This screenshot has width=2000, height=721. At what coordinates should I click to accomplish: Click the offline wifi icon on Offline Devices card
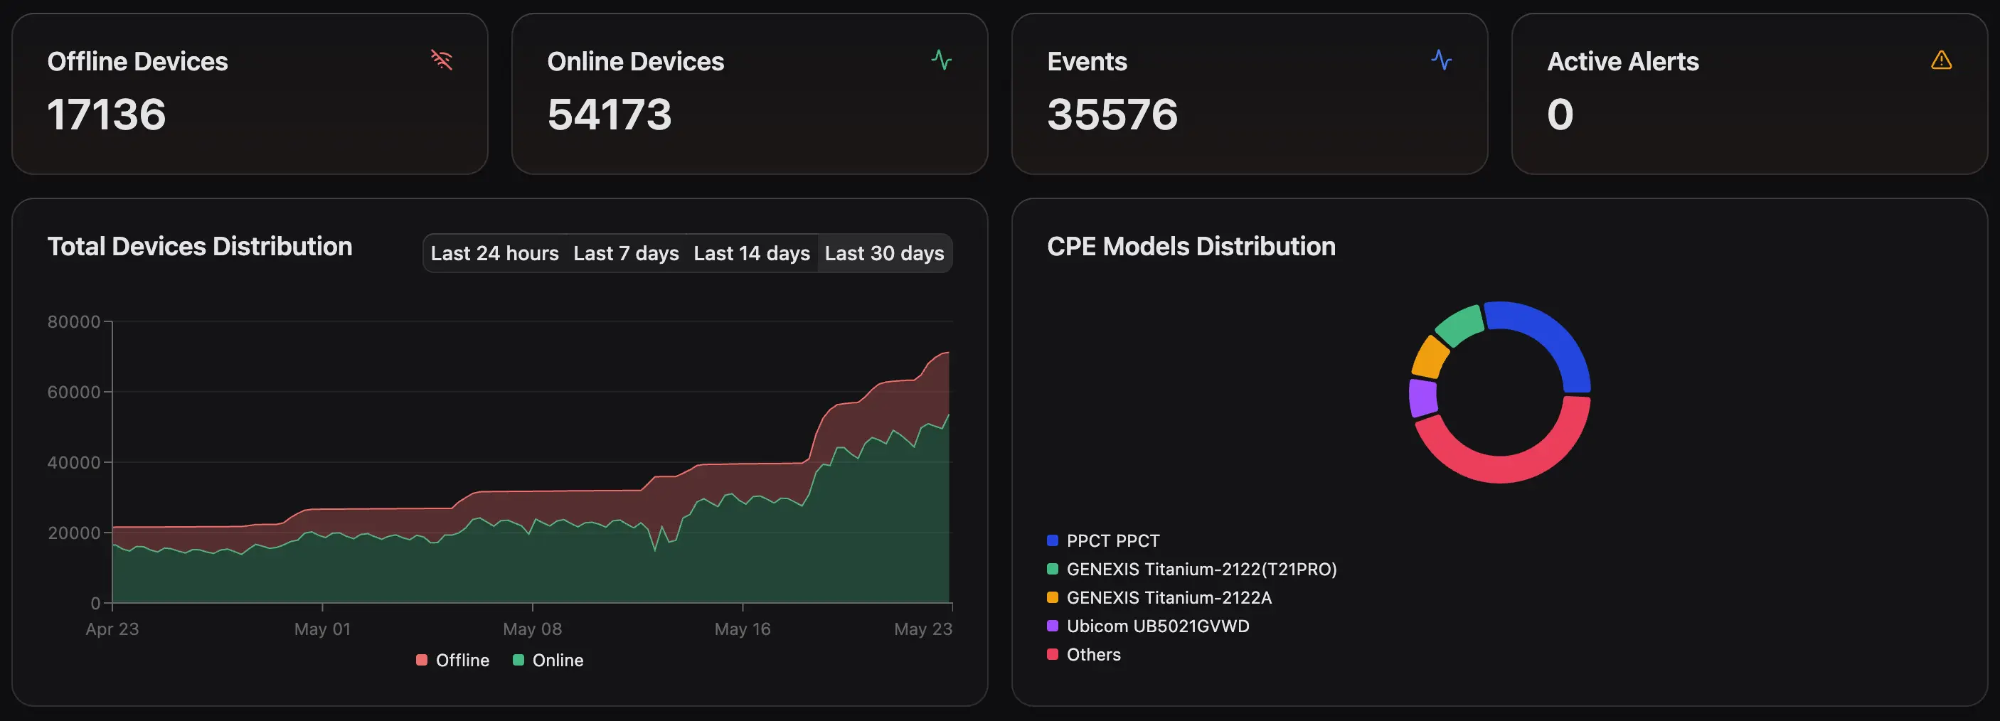coord(442,60)
